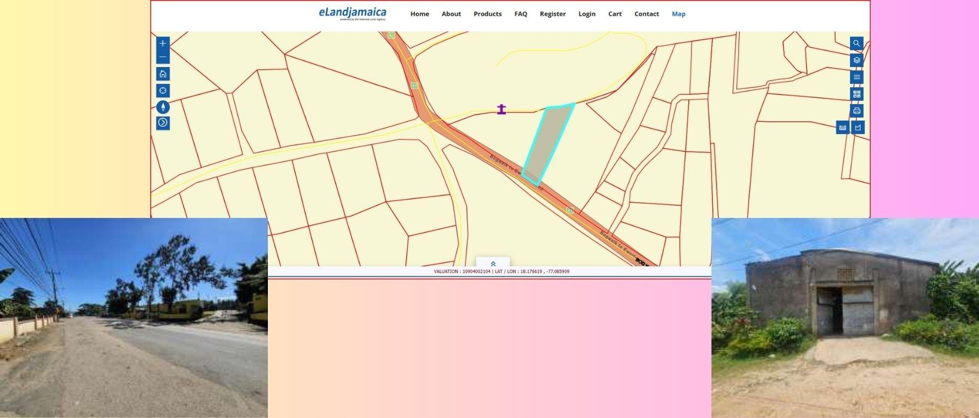Open the map layers list

point(856,60)
